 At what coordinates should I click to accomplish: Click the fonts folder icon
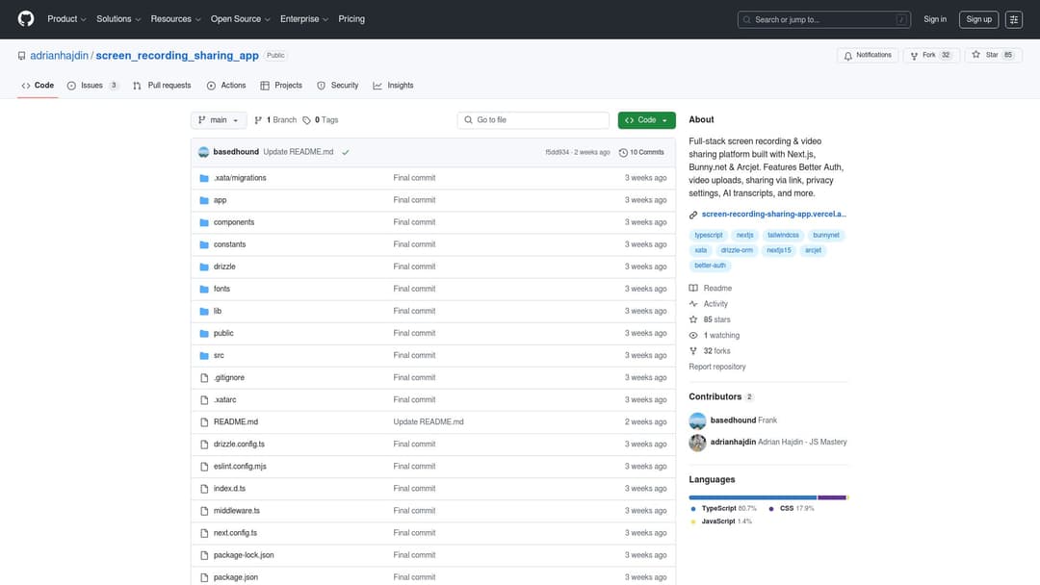[x=204, y=289]
